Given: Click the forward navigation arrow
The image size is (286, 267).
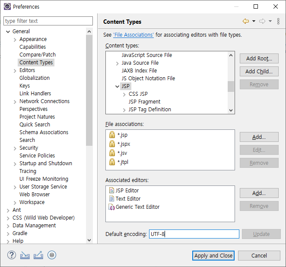Looking at the screenshot, I should (262, 21).
